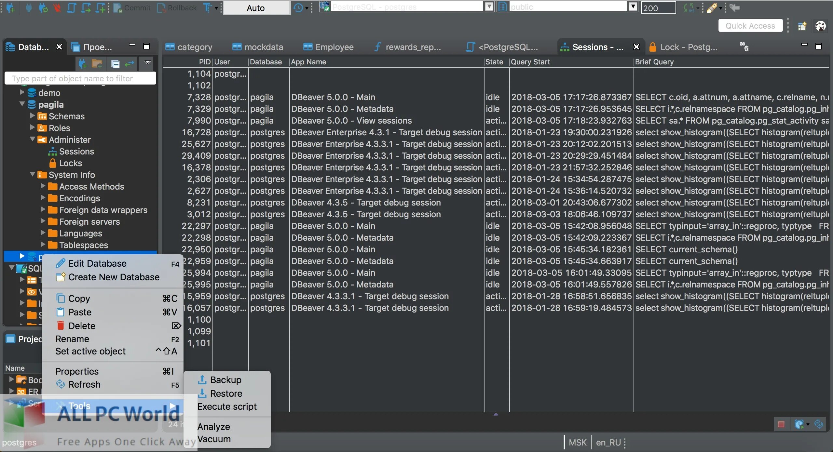Expand the Schemas node under pagila

(33, 116)
